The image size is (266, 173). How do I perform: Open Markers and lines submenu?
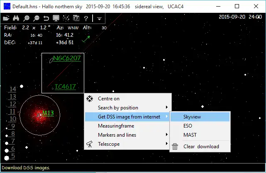(x=128, y=135)
